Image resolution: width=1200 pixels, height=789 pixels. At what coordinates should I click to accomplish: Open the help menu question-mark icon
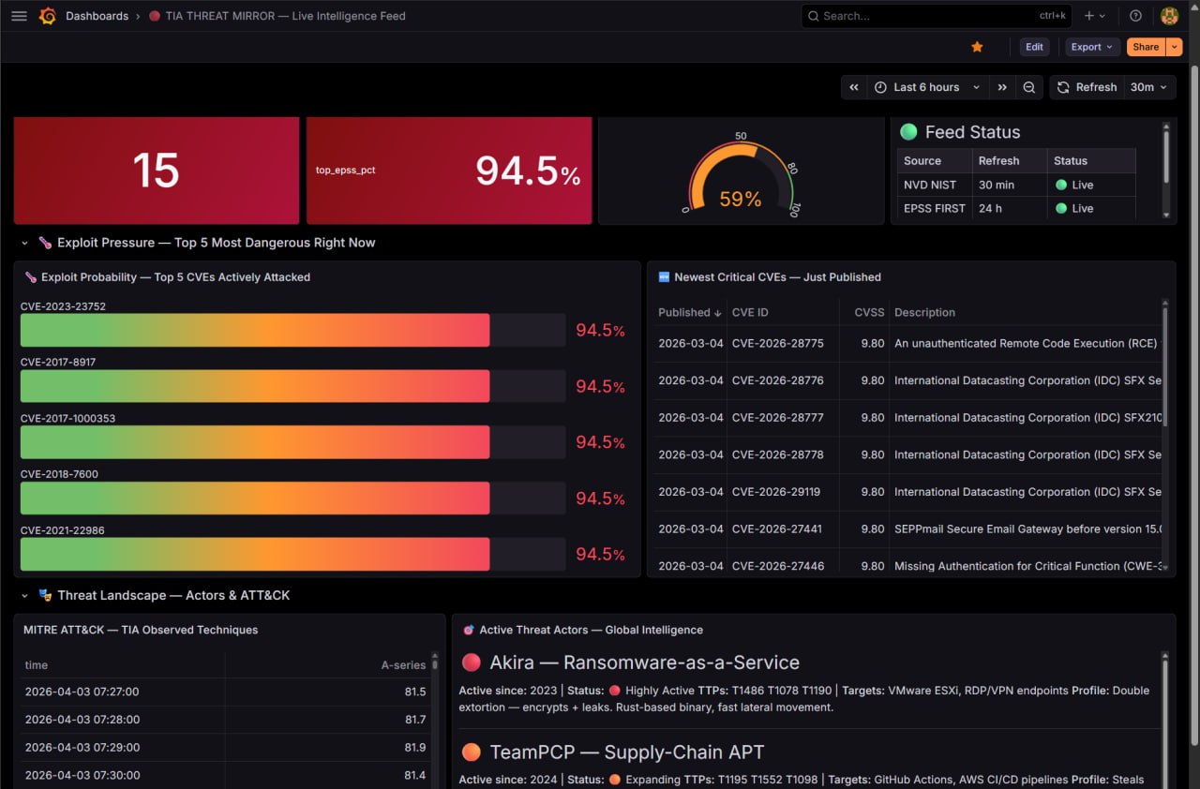click(x=1134, y=15)
